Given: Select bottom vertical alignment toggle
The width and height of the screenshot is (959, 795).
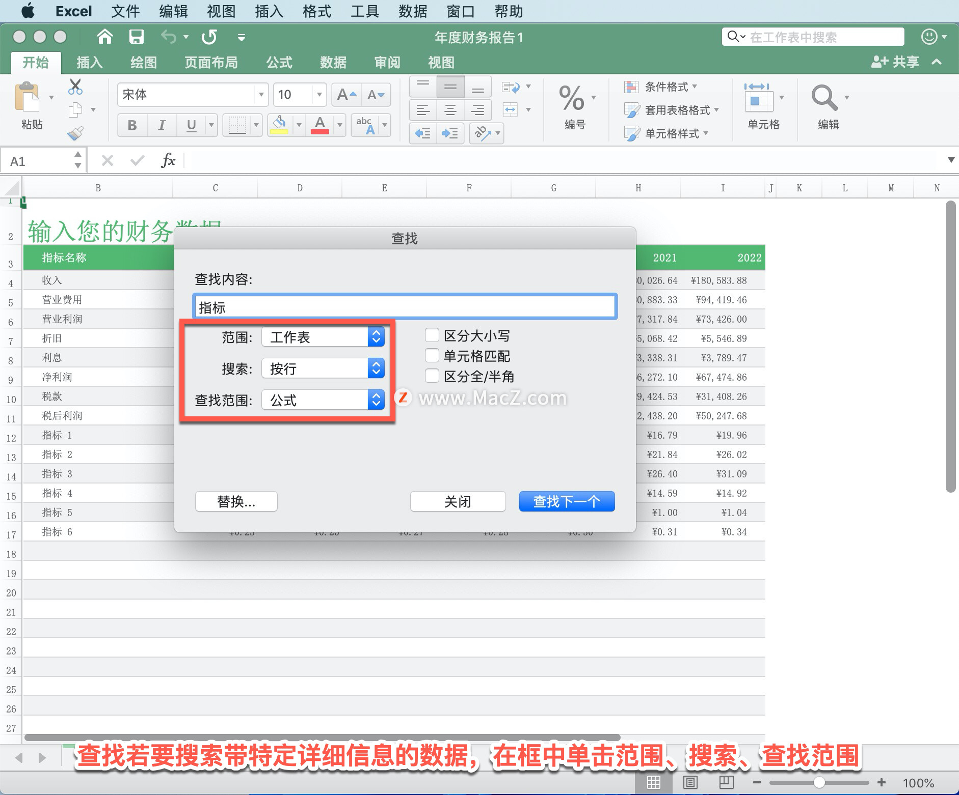Looking at the screenshot, I should [477, 87].
